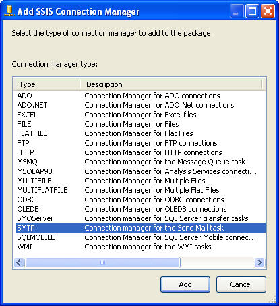
Task: Click the SSIS dialog title bar icon
Action: (x=9, y=11)
